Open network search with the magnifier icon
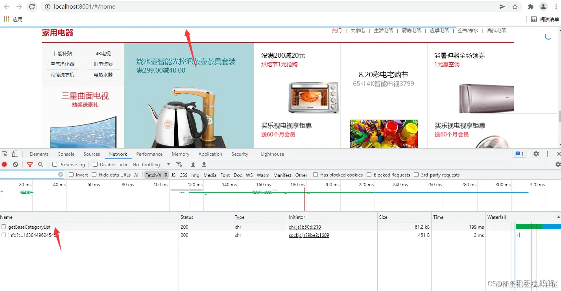This screenshot has height=291, width=561. tap(41, 164)
